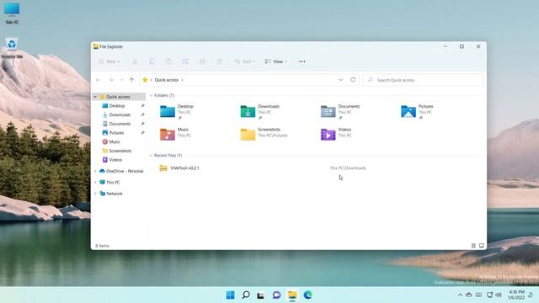This screenshot has width=539, height=303.
Task: Collapse the Folders (7) group
Action: pos(151,95)
